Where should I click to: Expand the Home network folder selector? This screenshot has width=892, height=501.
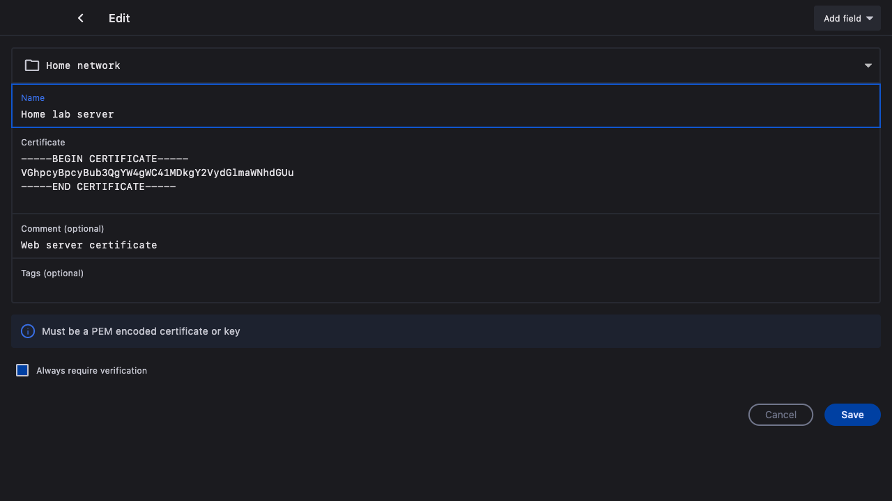[x=446, y=65]
